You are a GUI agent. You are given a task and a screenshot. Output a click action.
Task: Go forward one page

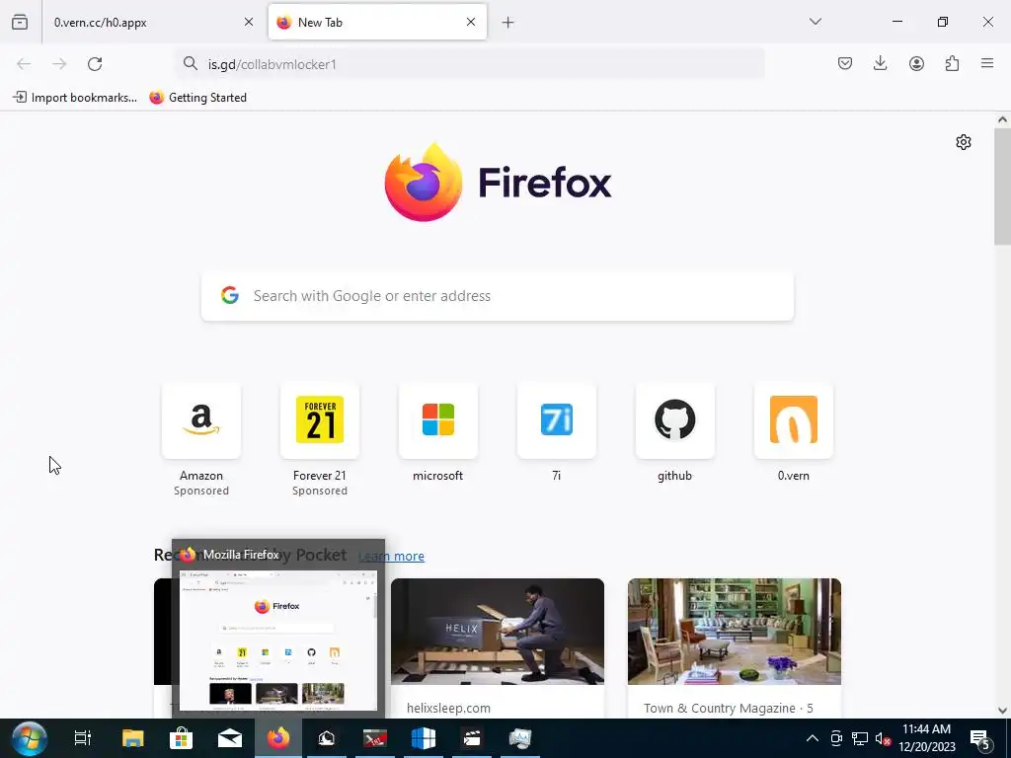pos(59,64)
